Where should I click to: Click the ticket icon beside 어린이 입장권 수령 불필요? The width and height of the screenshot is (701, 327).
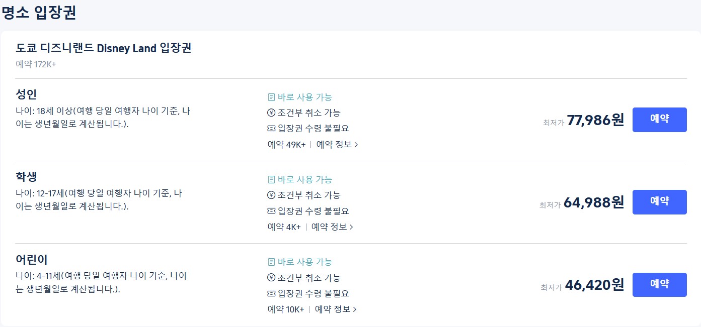pyautogui.click(x=271, y=293)
